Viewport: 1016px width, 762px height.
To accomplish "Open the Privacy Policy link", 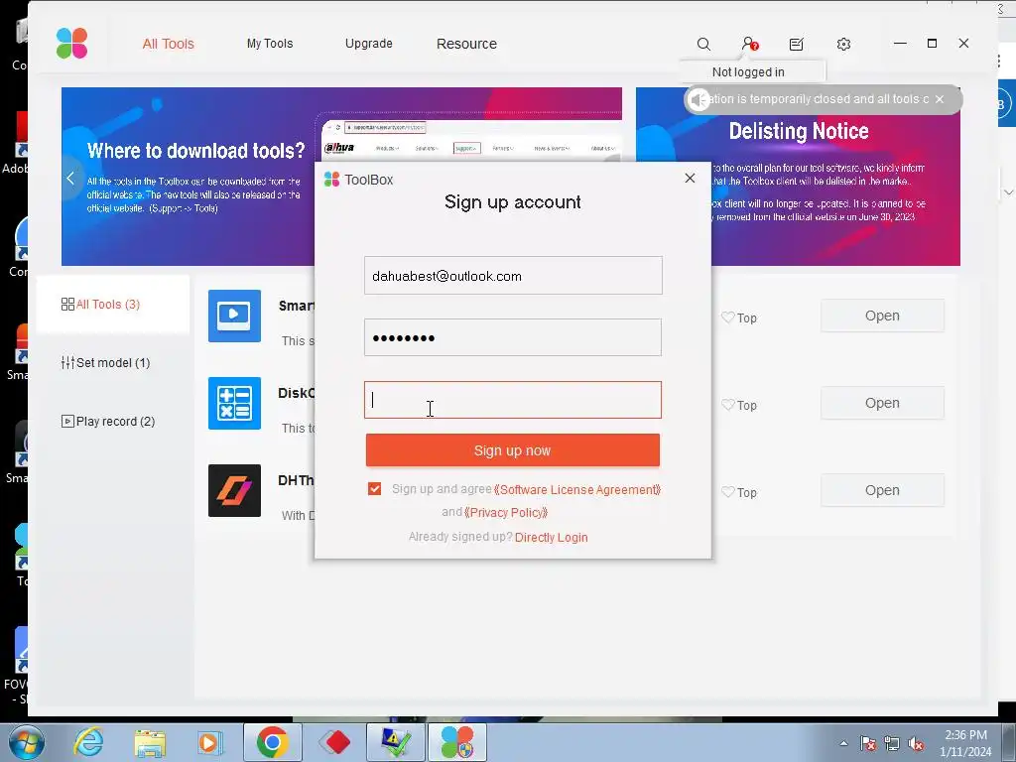I will click(506, 513).
